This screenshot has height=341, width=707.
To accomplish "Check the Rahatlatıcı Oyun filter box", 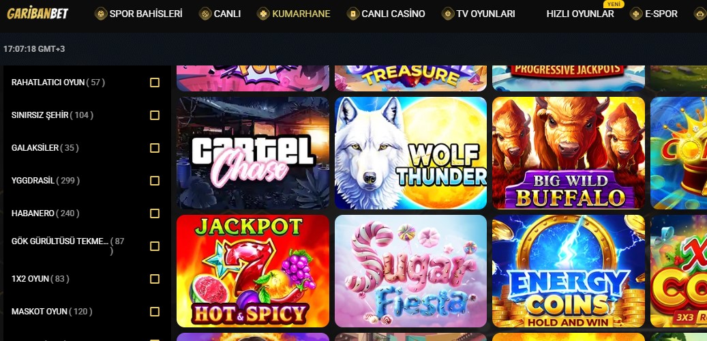I will 155,83.
